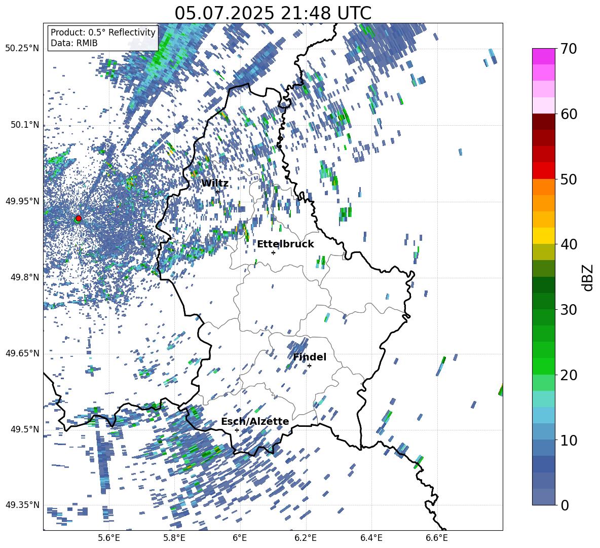The image size is (600, 548).
Task: Click the 'Product: 0.5° Reflectivity' text
Action: (x=103, y=32)
